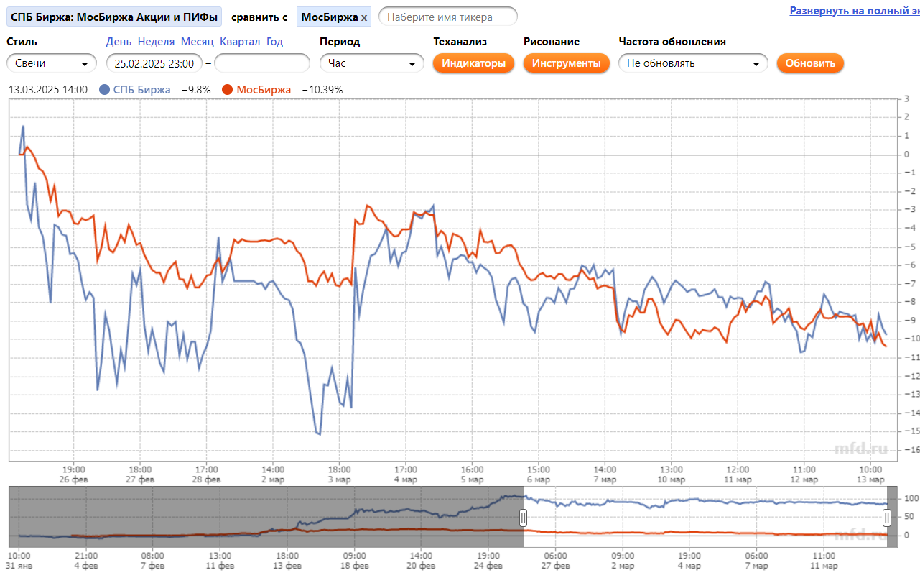This screenshot has height=583, width=920.
Task: Click the СПБ Биржа legend label
Action: coord(142,90)
